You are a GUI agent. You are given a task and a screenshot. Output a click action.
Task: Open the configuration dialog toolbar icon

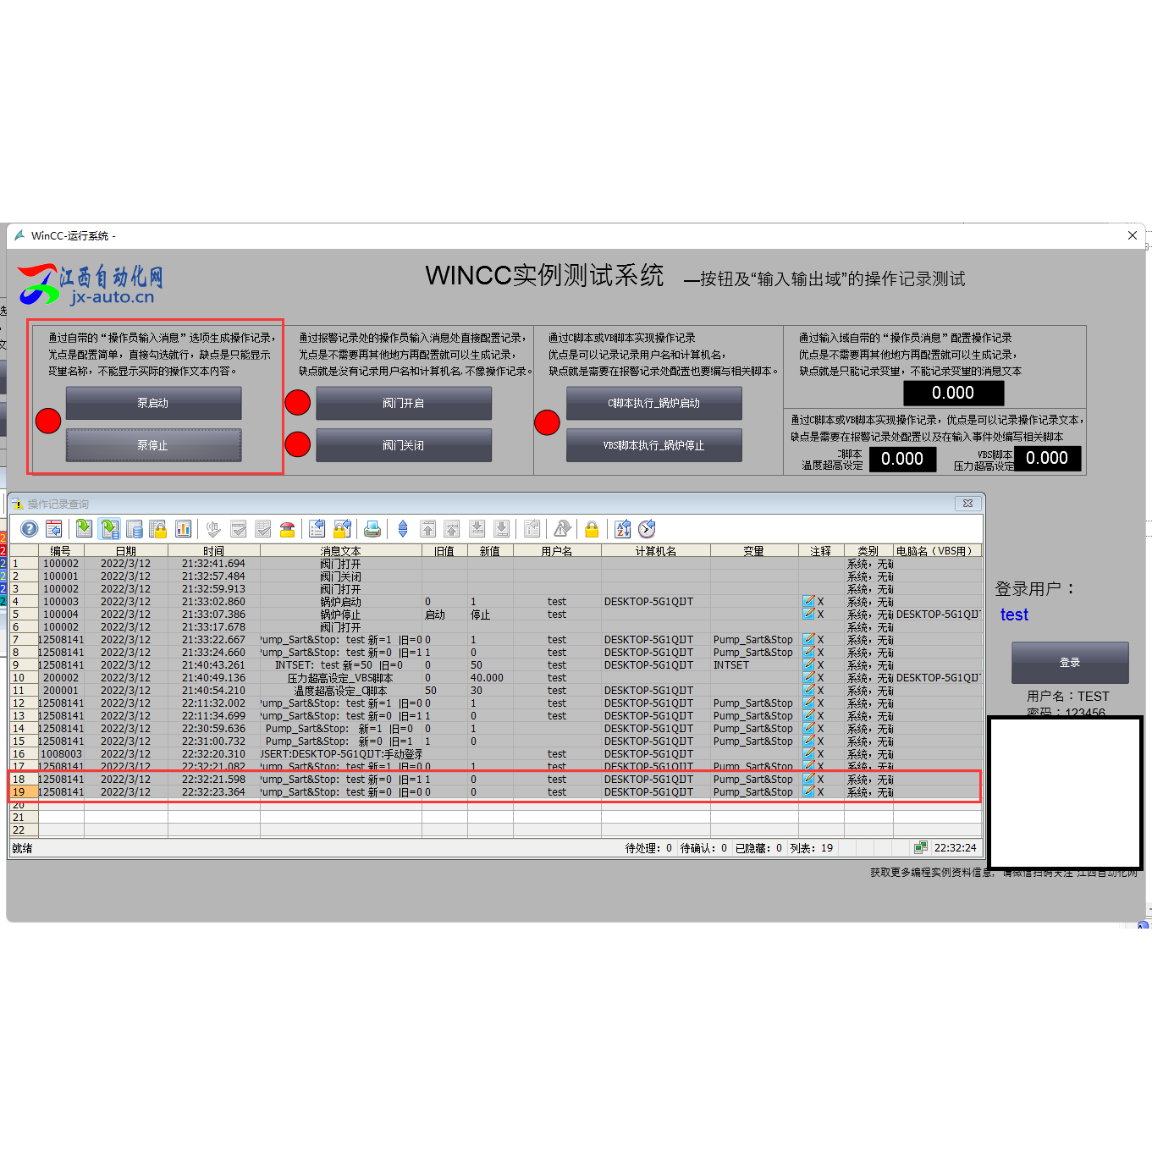pyautogui.click(x=54, y=529)
